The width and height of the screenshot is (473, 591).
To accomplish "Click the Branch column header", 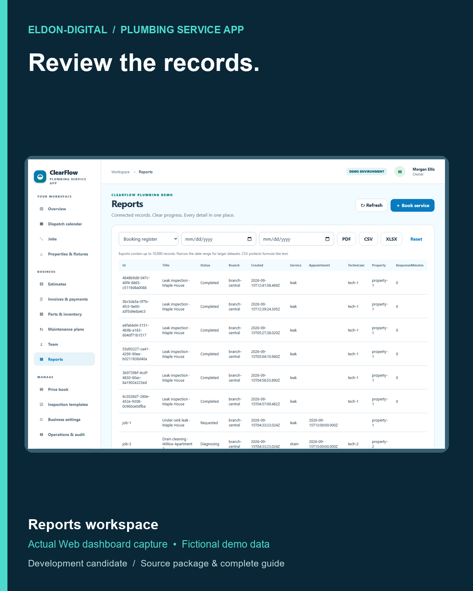I will point(234,265).
